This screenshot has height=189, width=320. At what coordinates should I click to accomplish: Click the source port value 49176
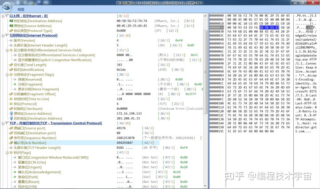121,128
